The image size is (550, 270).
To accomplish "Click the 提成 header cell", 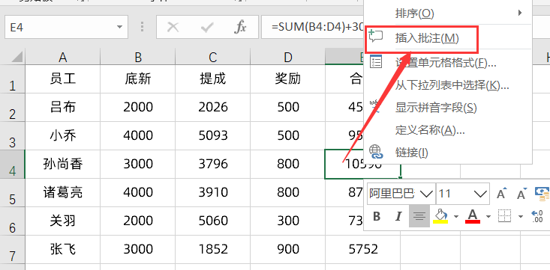I will pyautogui.click(x=213, y=79).
